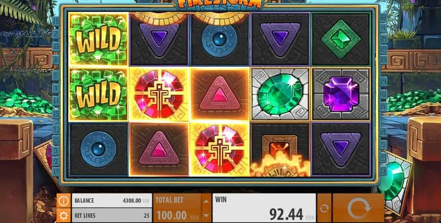Click the Win amount 92.44 display
The width and height of the screenshot is (441, 223).
pos(265,208)
